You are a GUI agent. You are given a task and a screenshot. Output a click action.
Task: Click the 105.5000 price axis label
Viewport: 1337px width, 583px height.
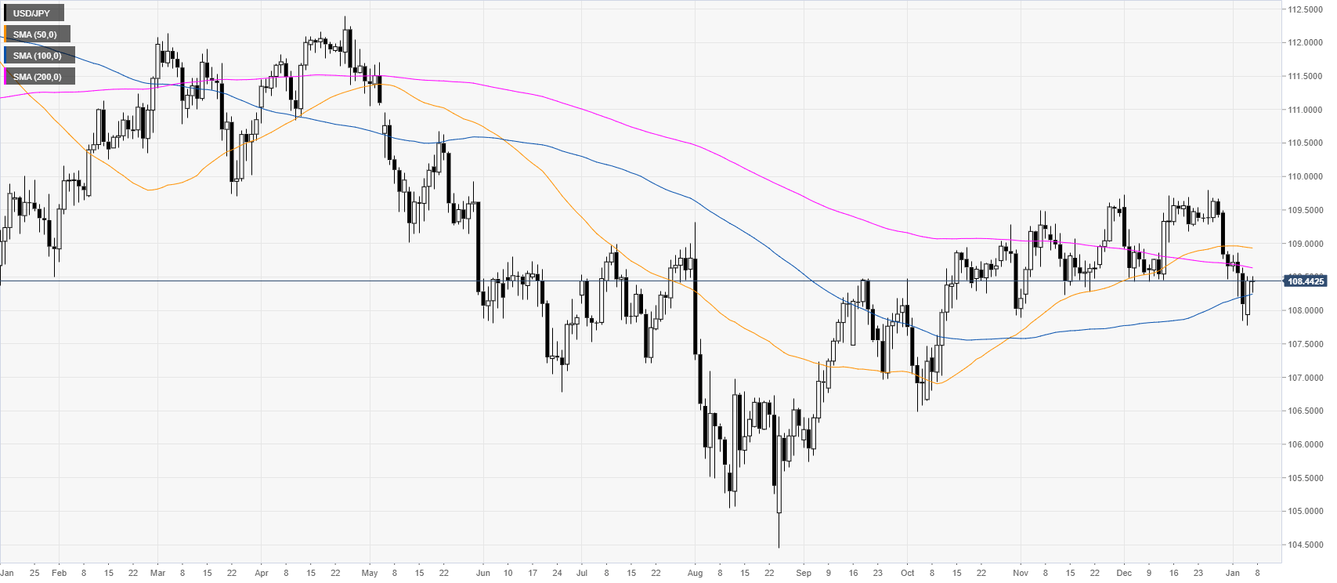click(1306, 478)
